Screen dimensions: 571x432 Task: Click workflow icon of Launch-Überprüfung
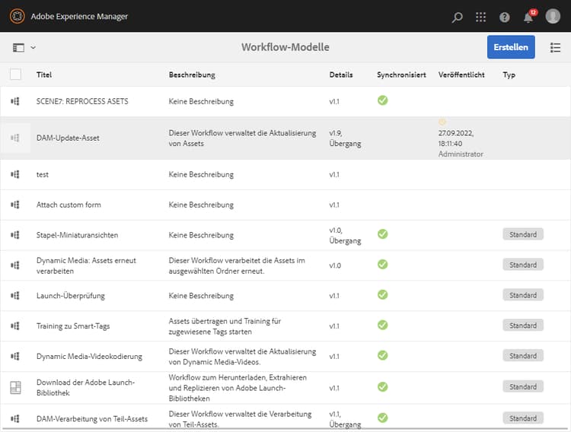15,296
